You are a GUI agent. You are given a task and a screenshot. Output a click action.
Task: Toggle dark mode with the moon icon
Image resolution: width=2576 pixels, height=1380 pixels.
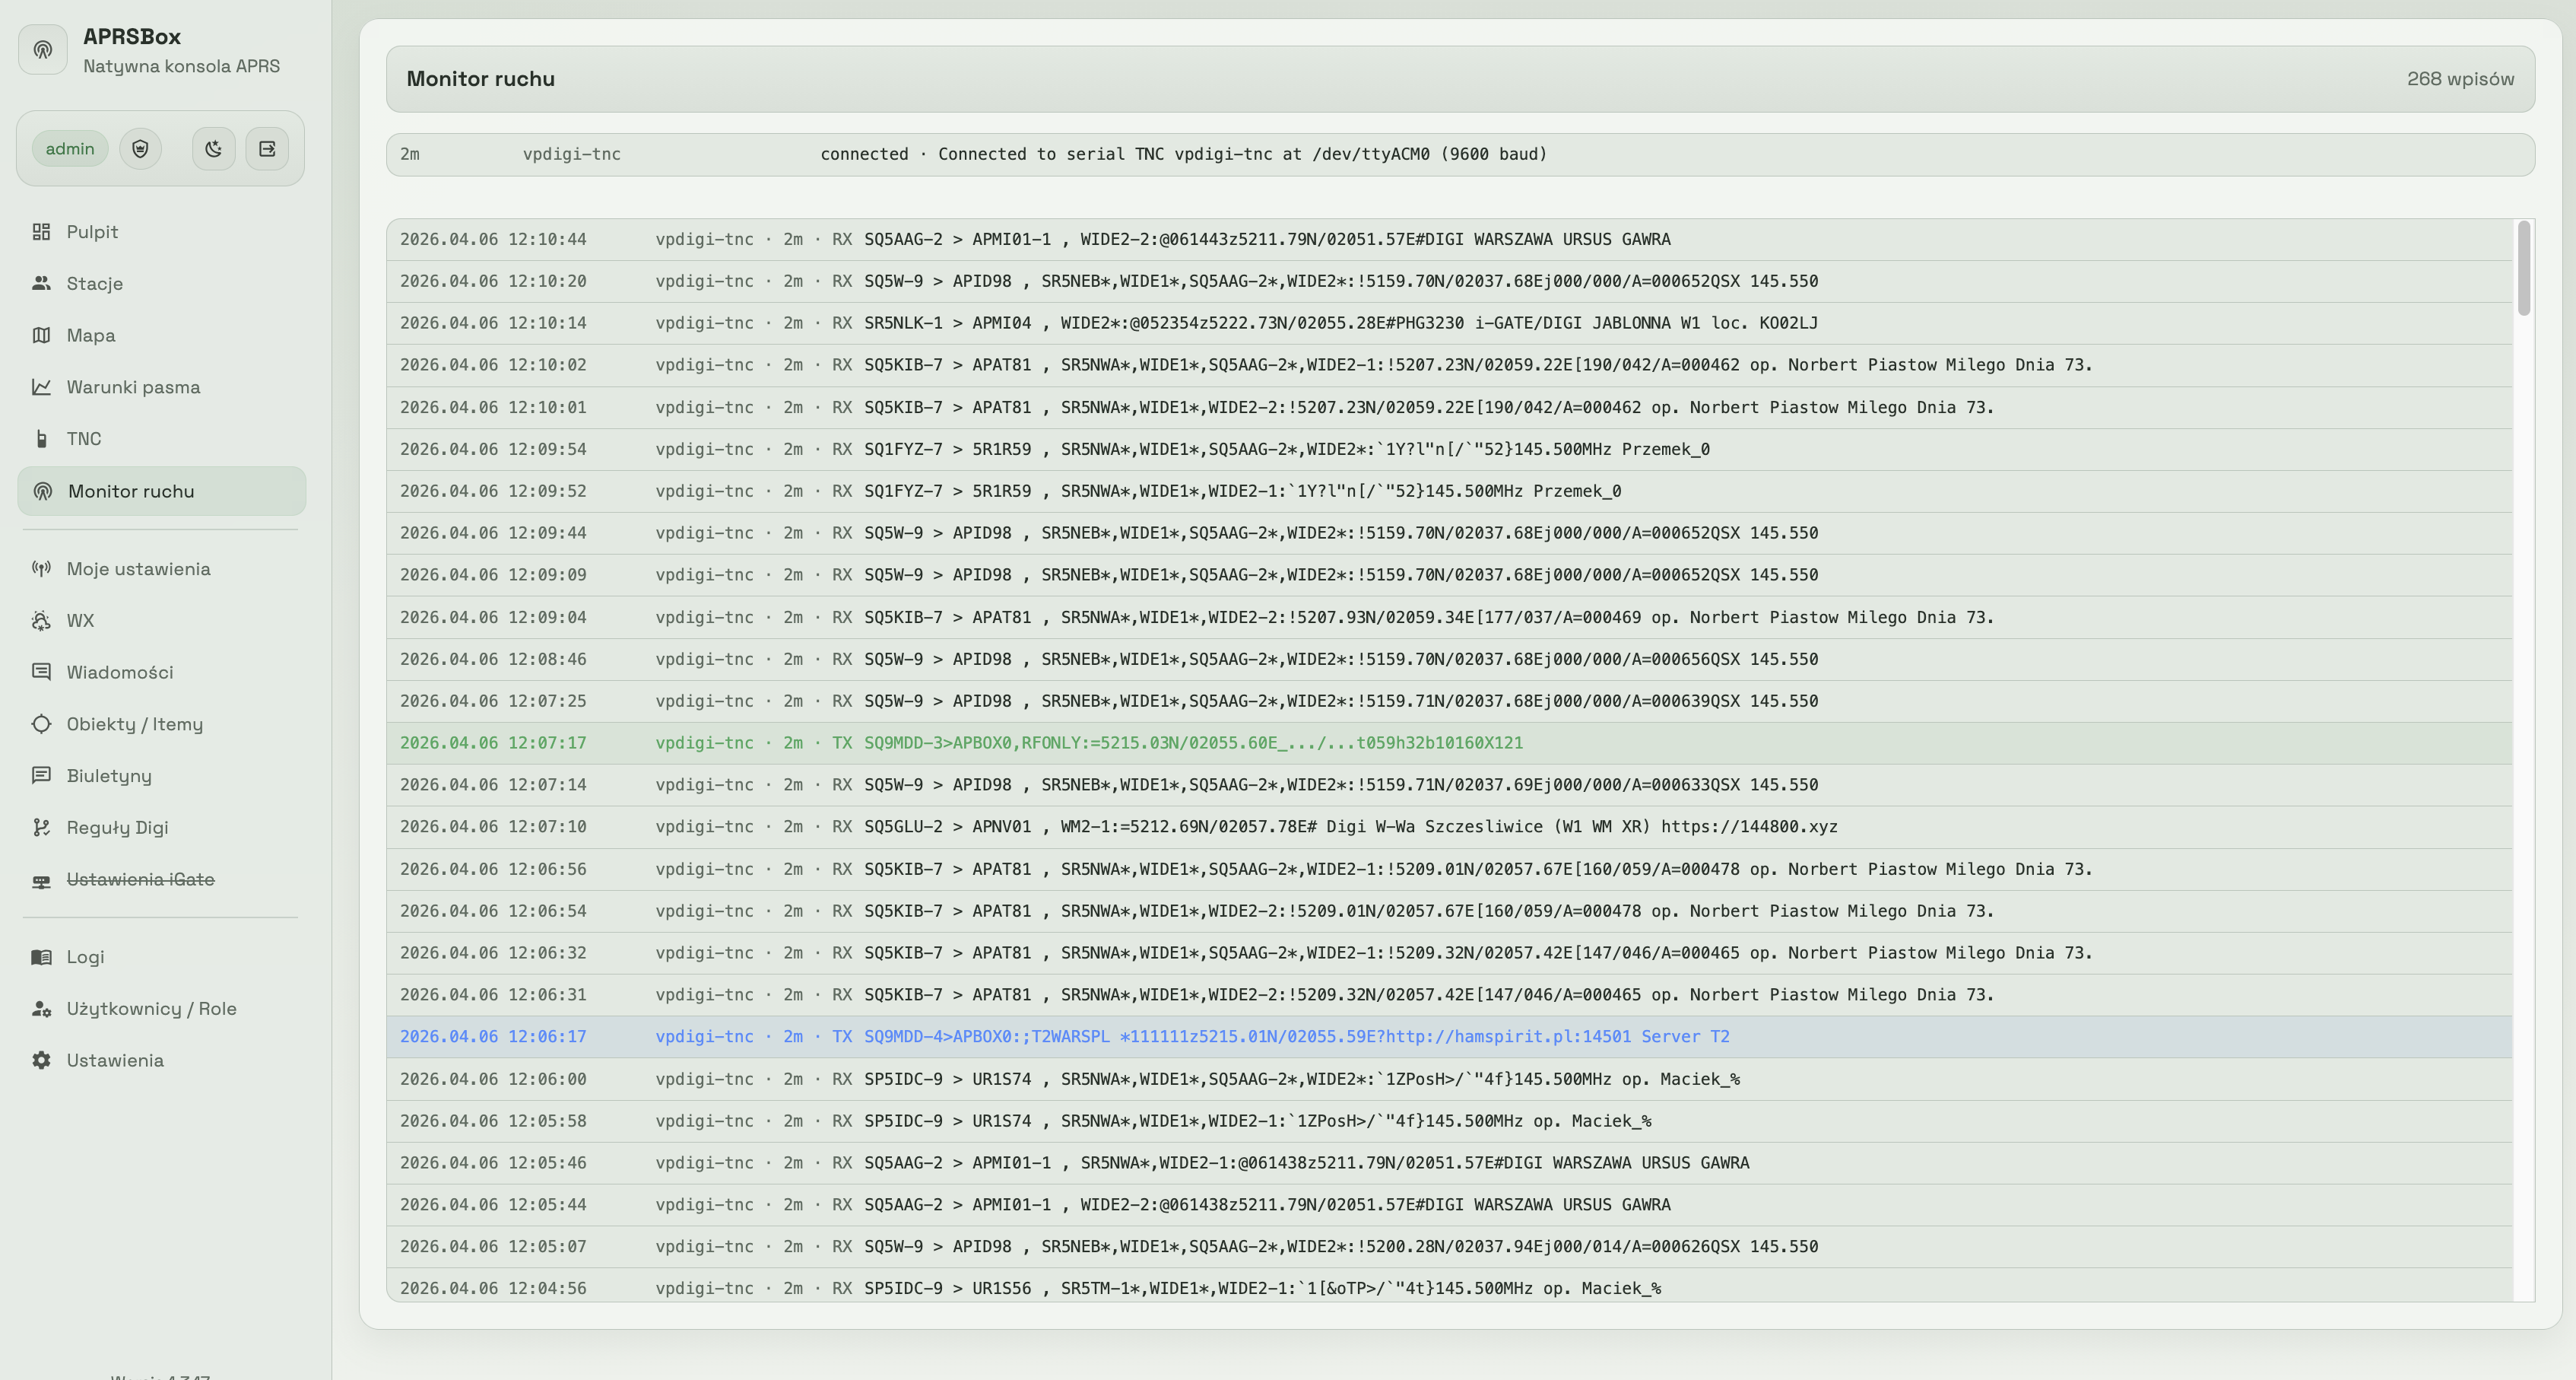213,149
